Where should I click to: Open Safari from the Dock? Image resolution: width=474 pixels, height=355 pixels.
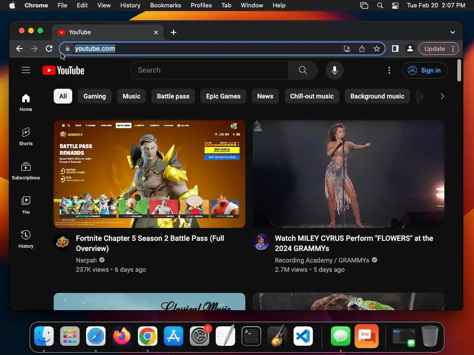click(x=96, y=336)
